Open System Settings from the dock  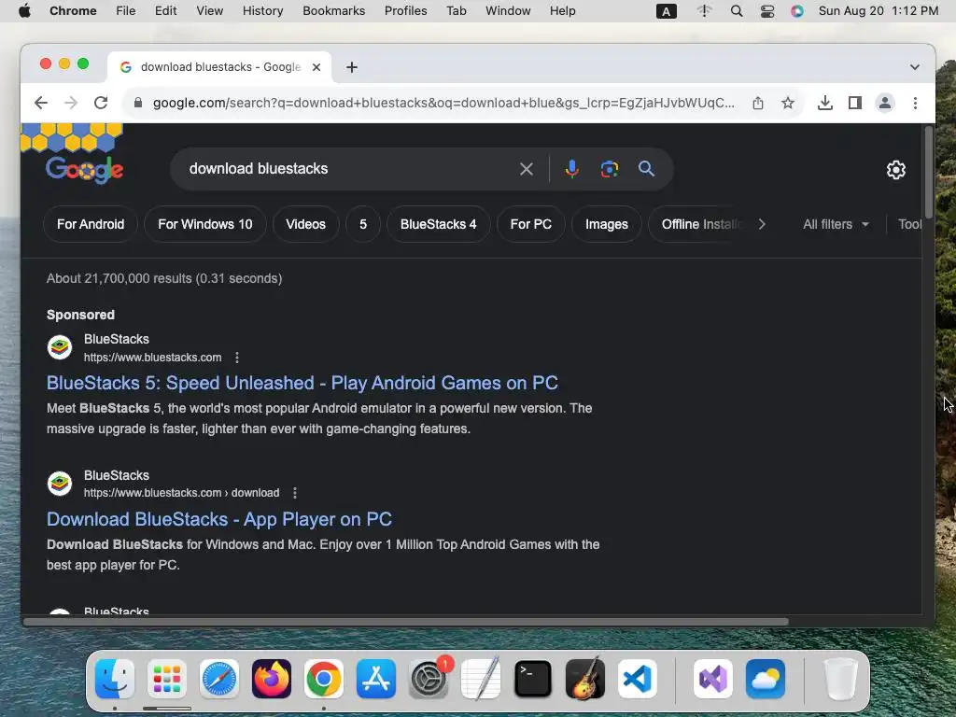429,679
